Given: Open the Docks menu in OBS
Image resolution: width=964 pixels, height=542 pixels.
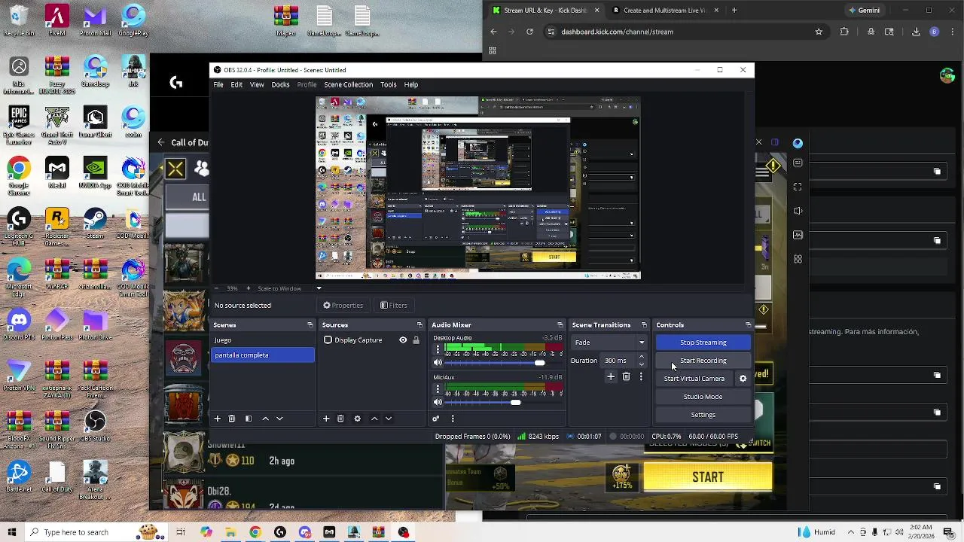Looking at the screenshot, I should (280, 84).
